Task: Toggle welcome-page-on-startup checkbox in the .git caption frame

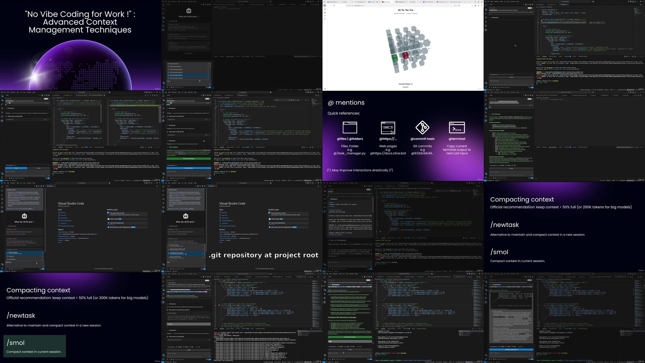Action: pos(256,268)
